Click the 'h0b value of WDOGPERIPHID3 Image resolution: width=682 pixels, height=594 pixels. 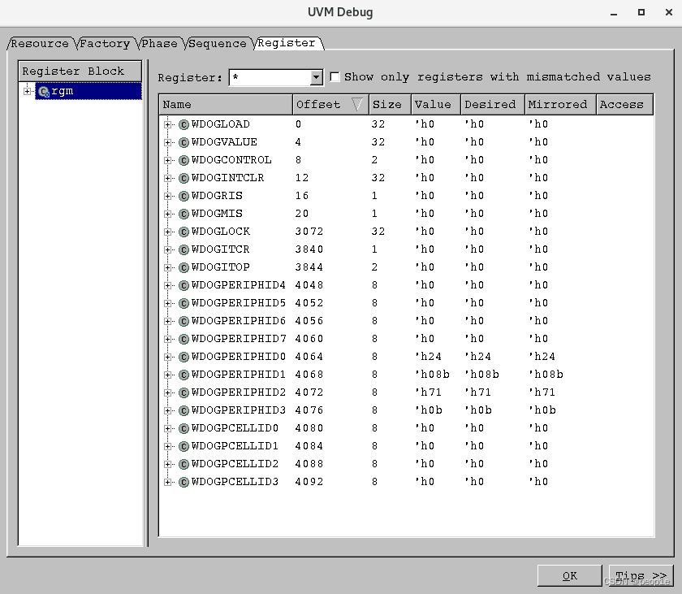click(429, 410)
